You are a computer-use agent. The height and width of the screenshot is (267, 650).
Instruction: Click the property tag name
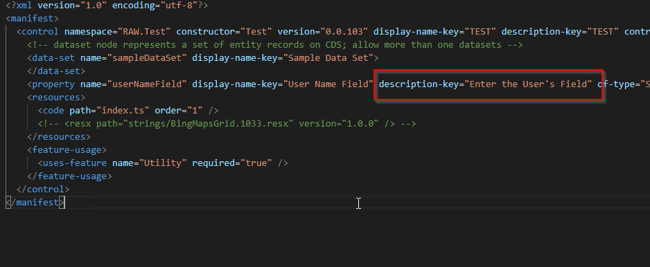pyautogui.click(x=53, y=84)
